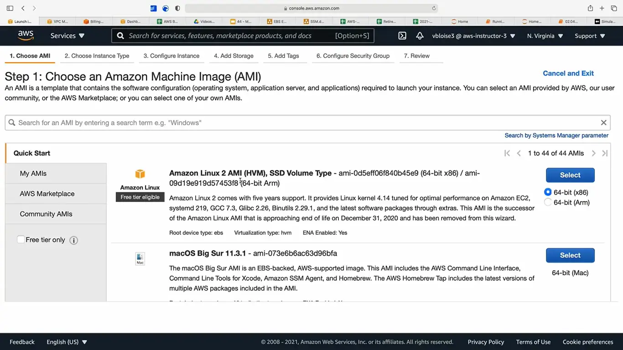Image resolution: width=623 pixels, height=350 pixels.
Task: Select the Amazon Linux 2 AMI button
Action: (570, 175)
